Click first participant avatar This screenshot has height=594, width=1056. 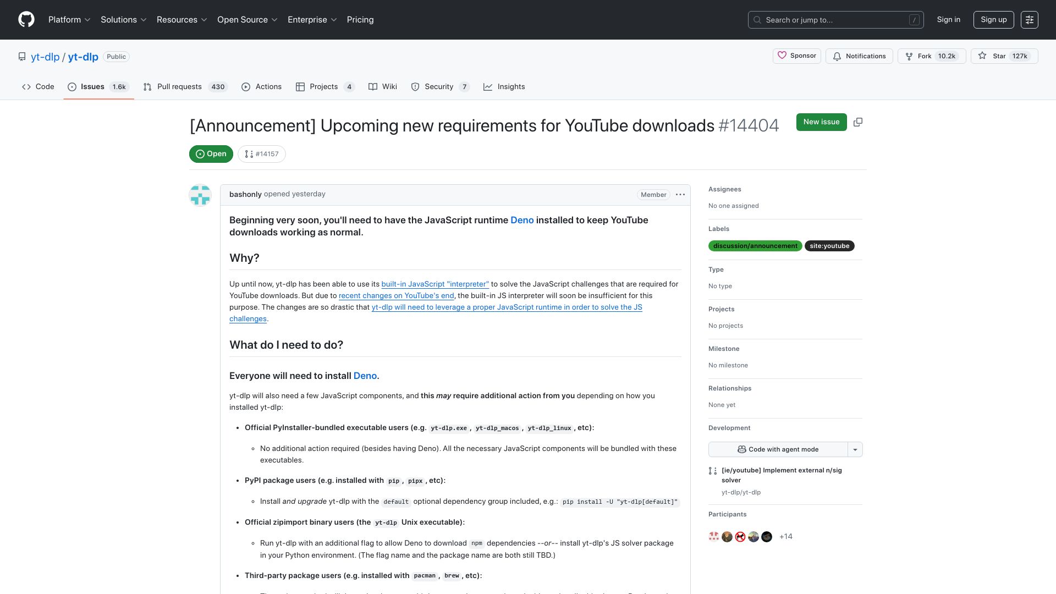(x=714, y=537)
